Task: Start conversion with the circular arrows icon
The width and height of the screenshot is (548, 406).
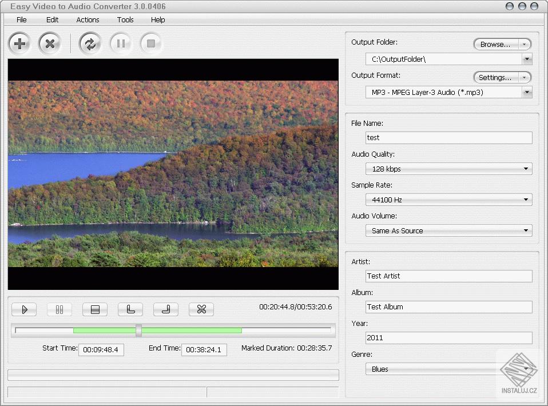Action: [90, 43]
